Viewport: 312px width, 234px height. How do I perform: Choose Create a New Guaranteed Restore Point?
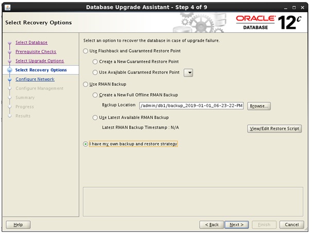click(95, 62)
